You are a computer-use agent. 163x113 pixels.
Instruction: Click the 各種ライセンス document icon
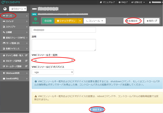(4, 49)
